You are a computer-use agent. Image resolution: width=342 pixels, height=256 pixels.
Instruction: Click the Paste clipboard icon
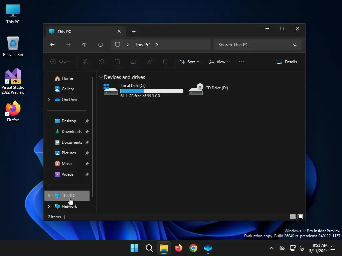click(117, 62)
